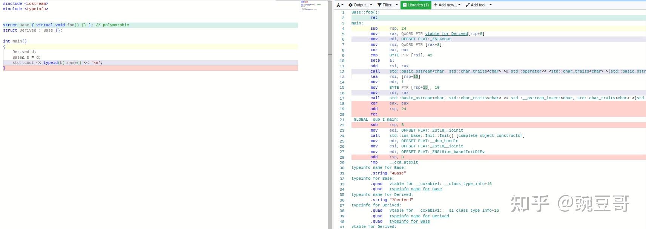Click the editor vertical scrollbar
The width and height of the screenshot is (646, 229).
pyautogui.click(x=330, y=114)
